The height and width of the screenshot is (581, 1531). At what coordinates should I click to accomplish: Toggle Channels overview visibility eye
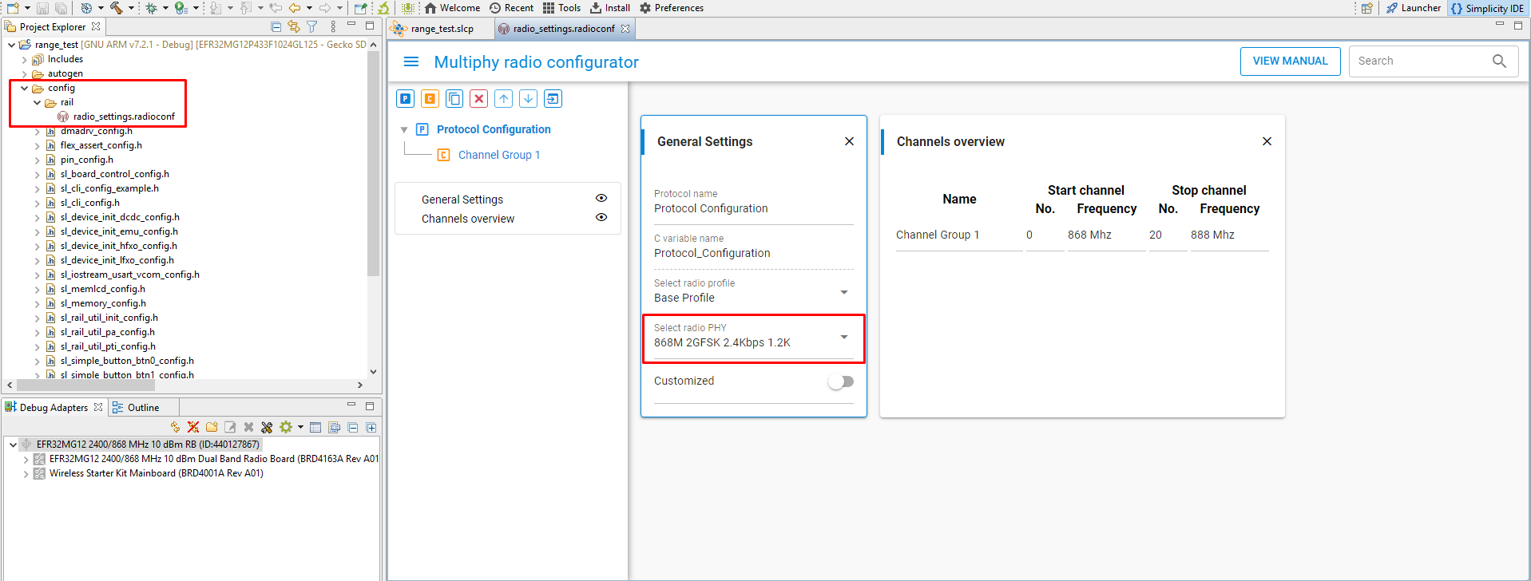coord(601,217)
